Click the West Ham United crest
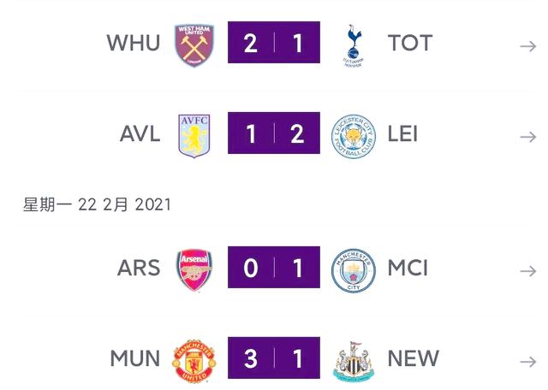Viewport: 548px width, 390px height. [195, 44]
